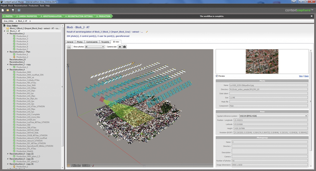Open the Show photos dropdown
This screenshot has height=171, width=316.
[x=94, y=47]
